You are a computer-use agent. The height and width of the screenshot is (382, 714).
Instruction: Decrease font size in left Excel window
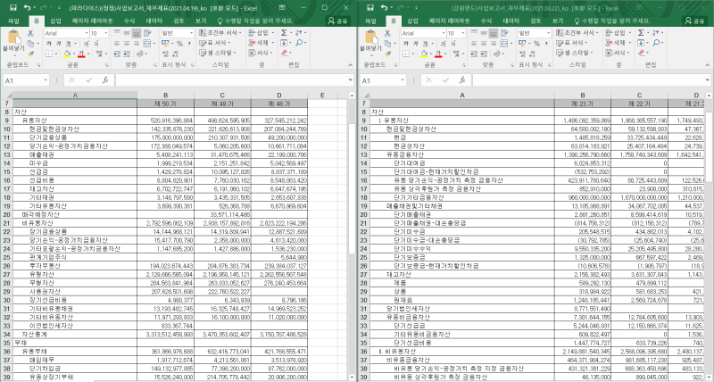[x=95, y=43]
